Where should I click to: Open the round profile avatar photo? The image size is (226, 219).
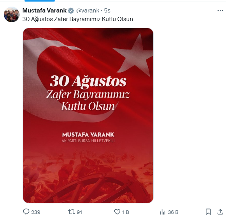coord(12,14)
